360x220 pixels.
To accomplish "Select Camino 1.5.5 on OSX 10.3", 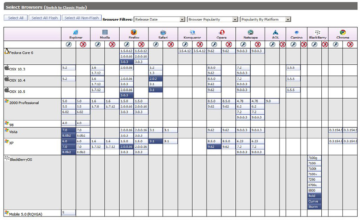I will [x=293, y=68].
